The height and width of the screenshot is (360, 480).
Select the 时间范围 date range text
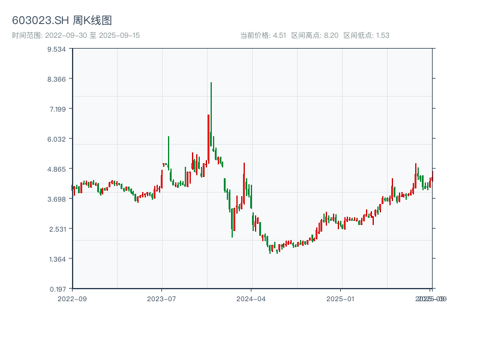pos(76,35)
